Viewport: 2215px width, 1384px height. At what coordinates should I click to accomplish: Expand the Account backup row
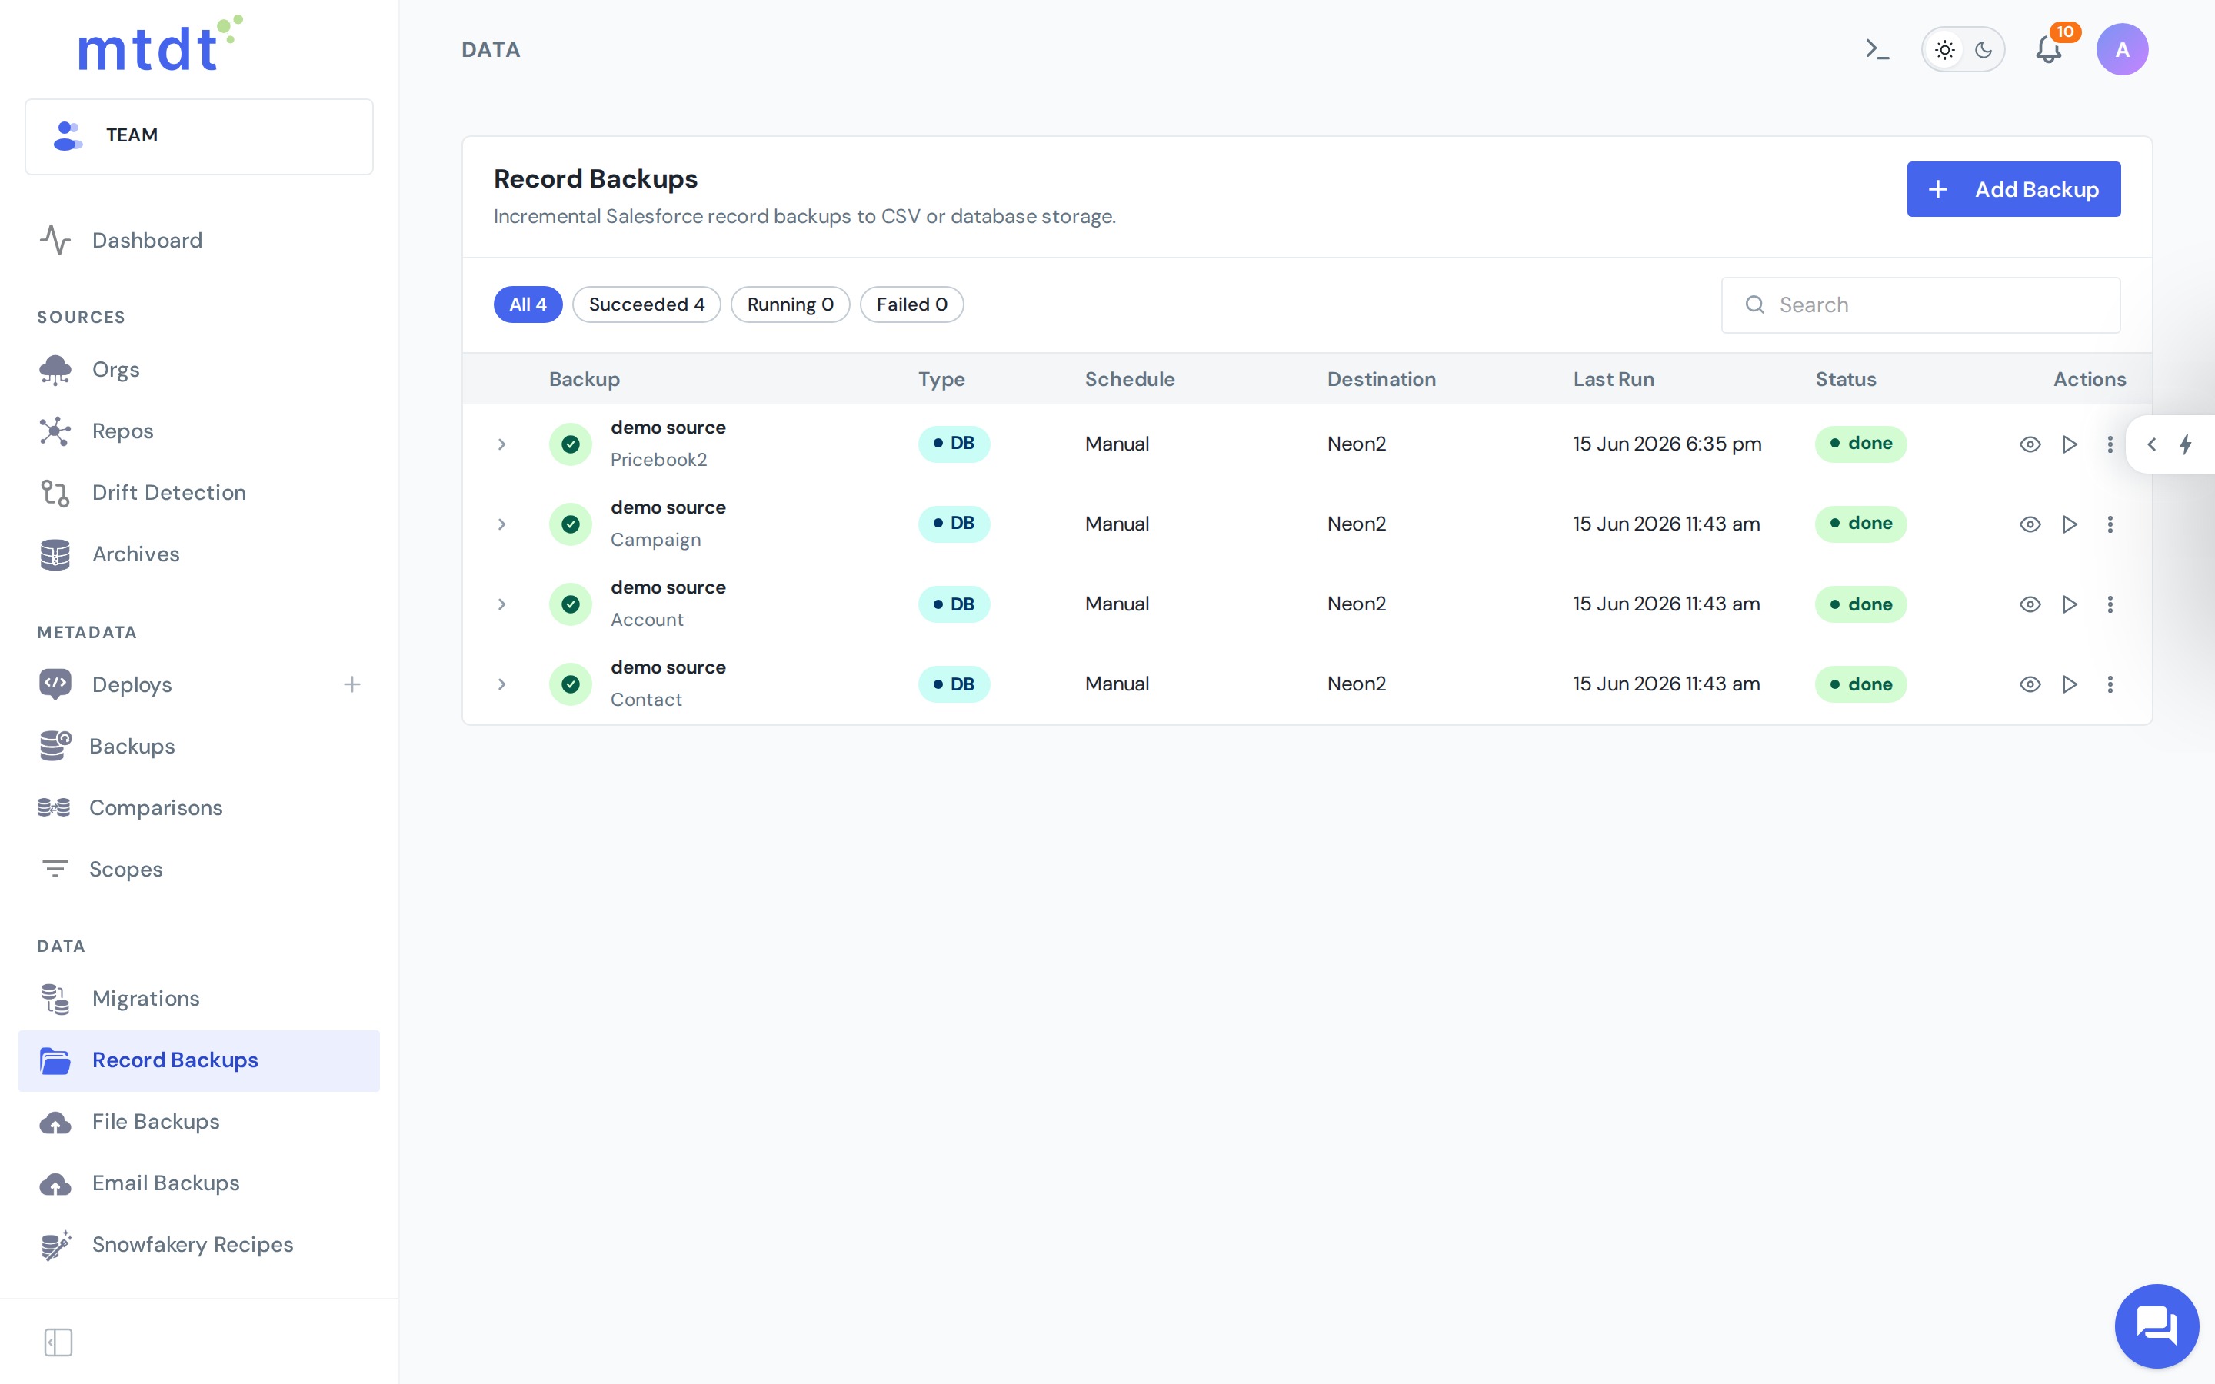coord(501,604)
